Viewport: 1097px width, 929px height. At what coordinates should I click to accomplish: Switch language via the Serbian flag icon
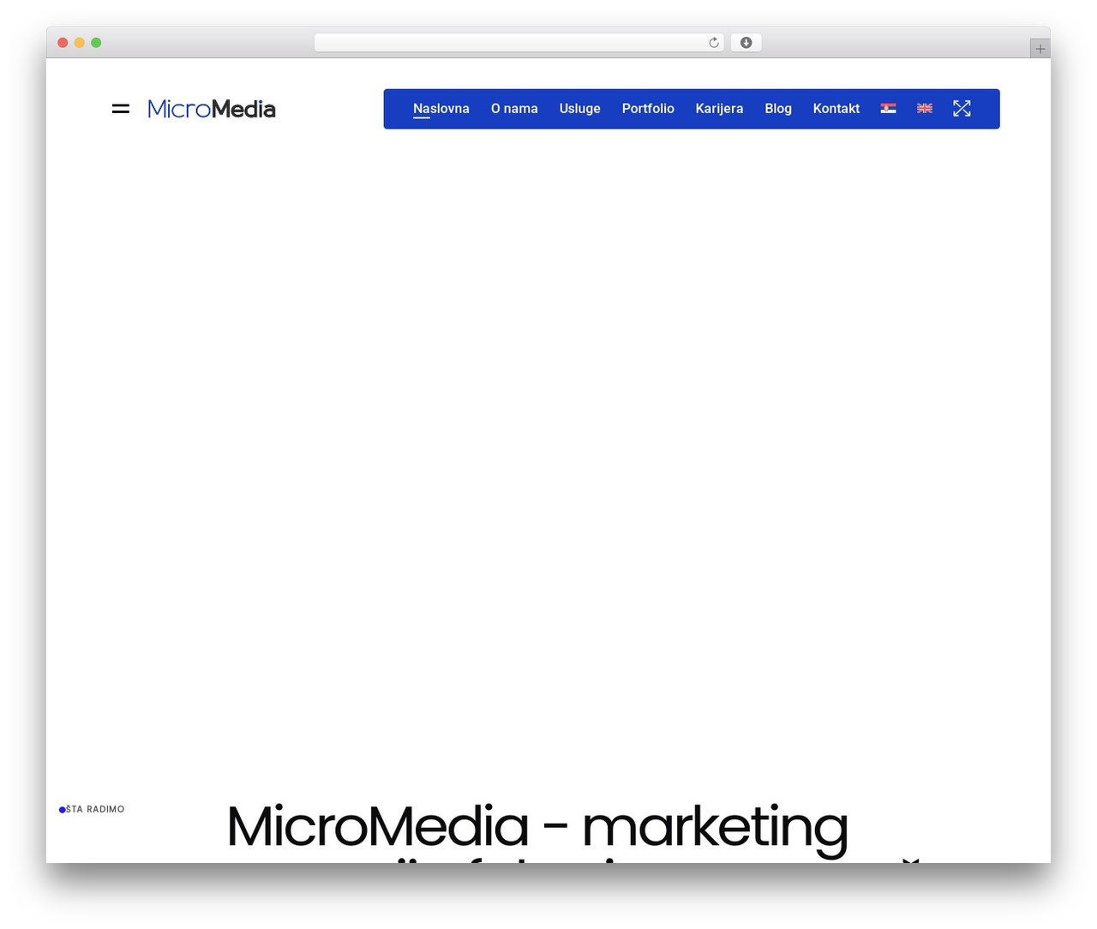(889, 108)
